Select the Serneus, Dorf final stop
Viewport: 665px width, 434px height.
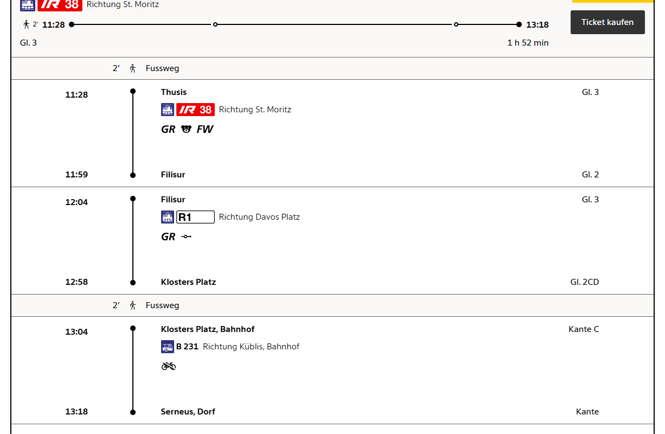click(x=188, y=412)
